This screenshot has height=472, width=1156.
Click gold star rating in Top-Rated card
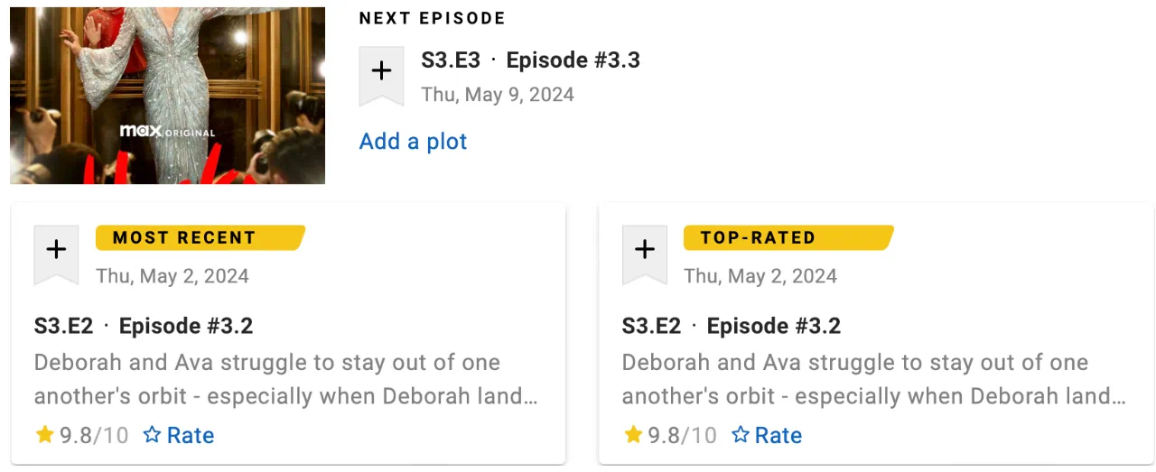pos(633,435)
